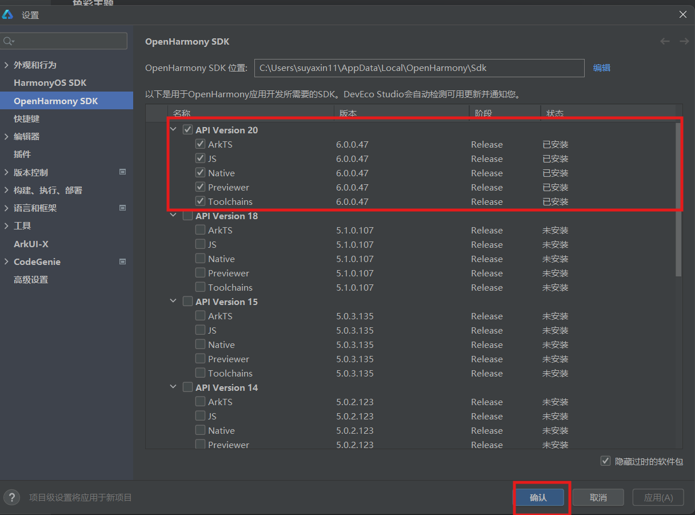Uncheck JS 6.0.0.47 checkbox
695x515 pixels.
(x=200, y=159)
